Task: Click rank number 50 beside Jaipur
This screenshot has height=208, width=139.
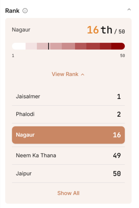Action: [117, 173]
